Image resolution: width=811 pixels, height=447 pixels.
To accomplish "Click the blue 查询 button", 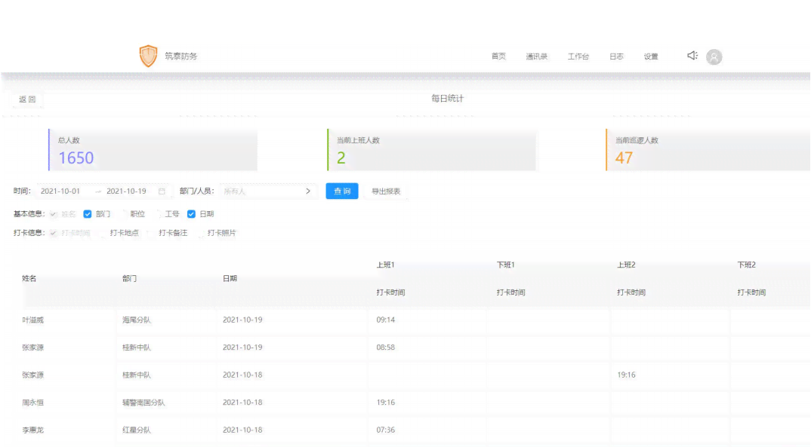I will [342, 191].
